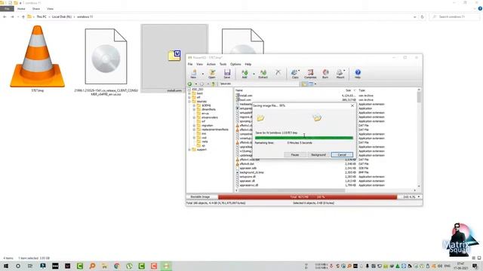Open the Windows Start button
The width and height of the screenshot is (483, 271).
[6, 266]
